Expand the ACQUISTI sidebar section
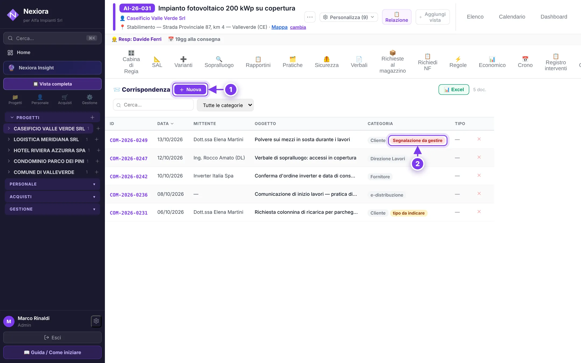The image size is (581, 363). [x=52, y=197]
